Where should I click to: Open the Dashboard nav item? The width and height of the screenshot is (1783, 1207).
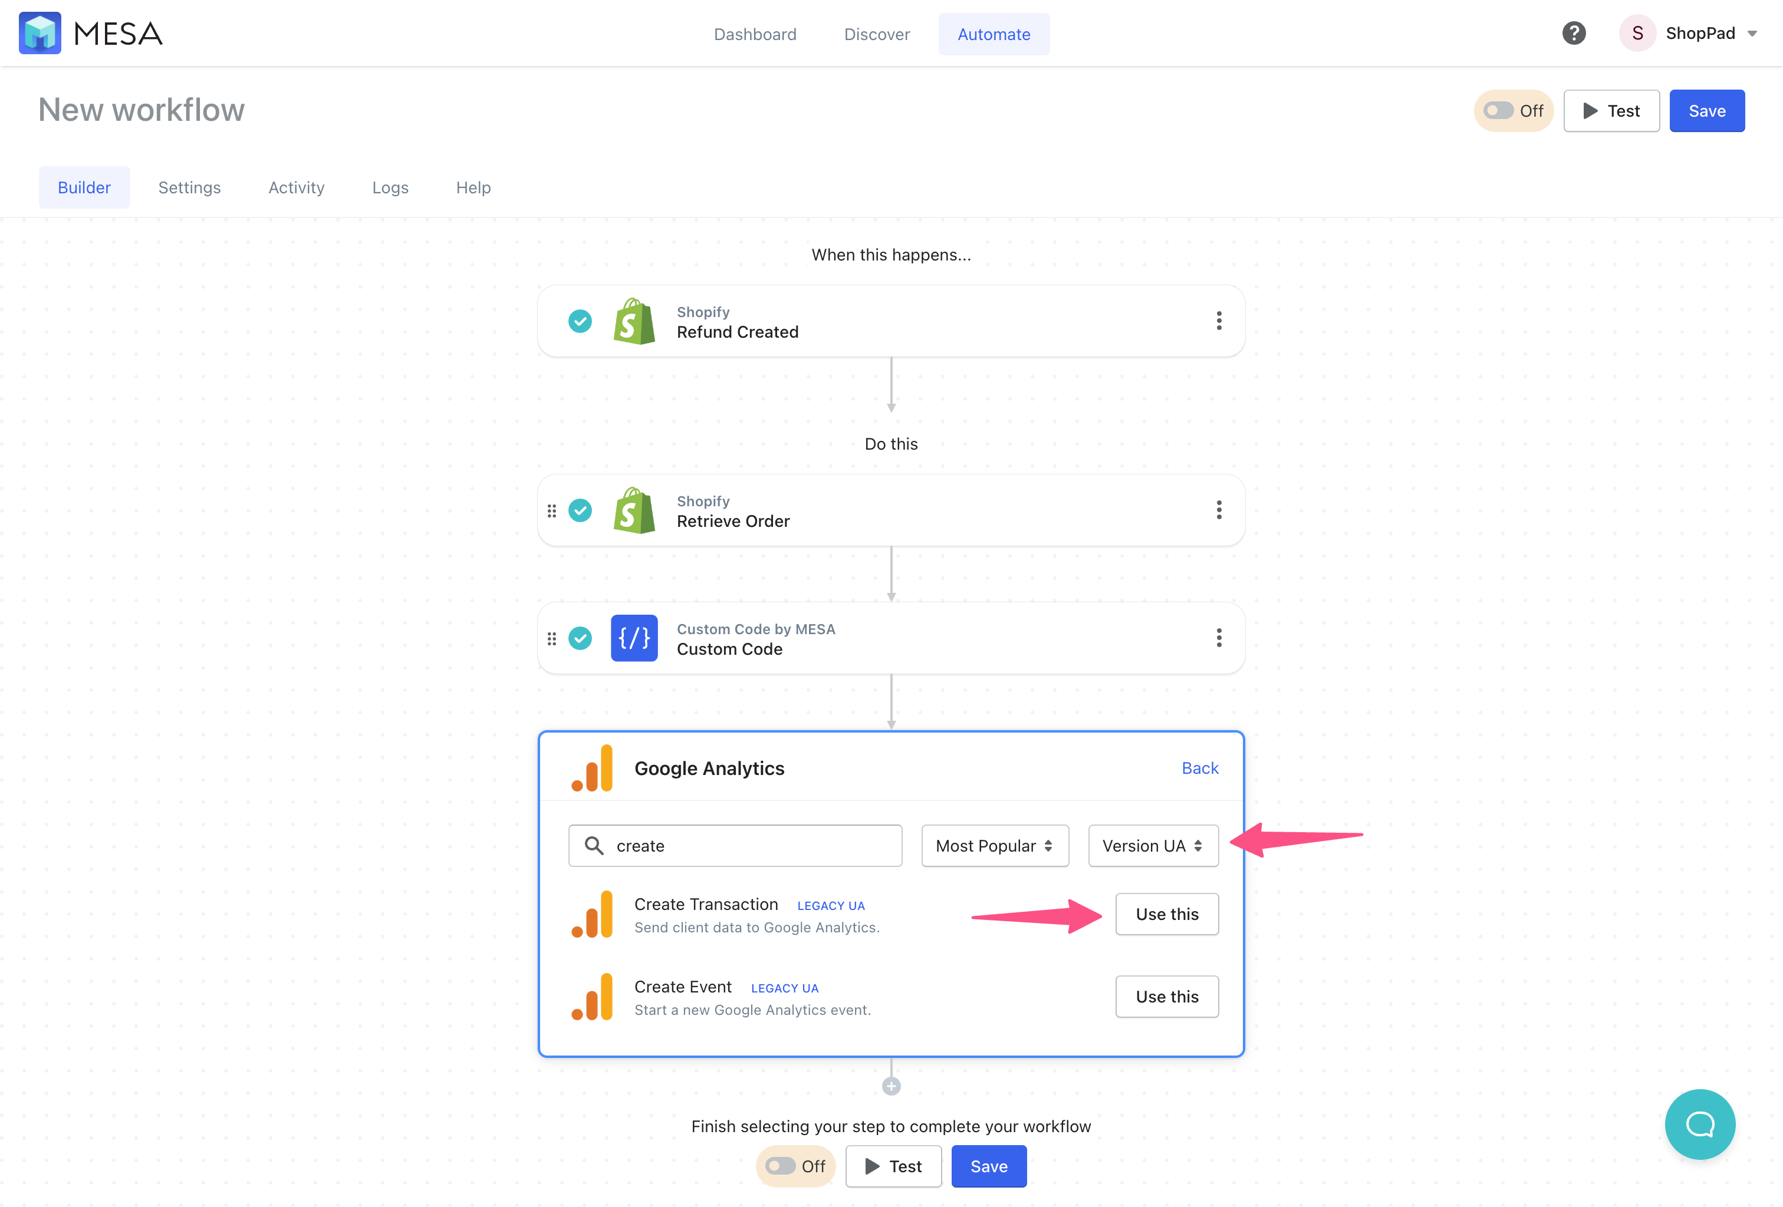point(755,34)
